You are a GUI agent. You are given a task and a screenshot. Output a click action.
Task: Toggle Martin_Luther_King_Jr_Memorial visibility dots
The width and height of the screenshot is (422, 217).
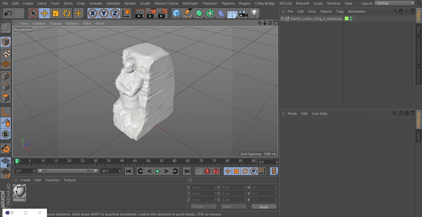pyautogui.click(x=351, y=19)
